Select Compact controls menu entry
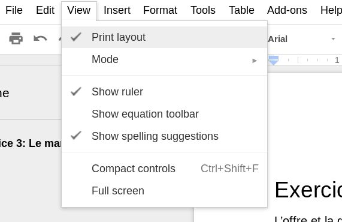The image size is (342, 222). 165,169
